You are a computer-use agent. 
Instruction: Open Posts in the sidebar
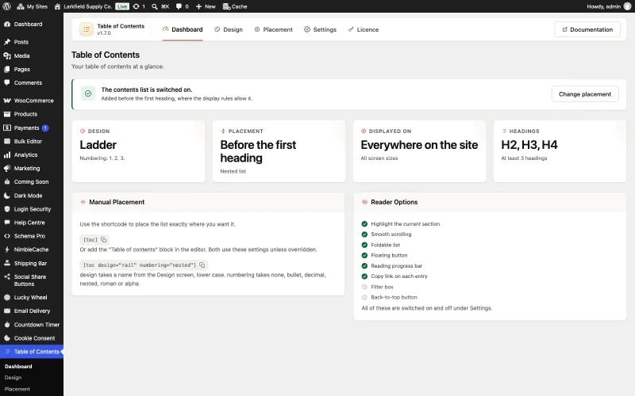[x=32, y=42]
